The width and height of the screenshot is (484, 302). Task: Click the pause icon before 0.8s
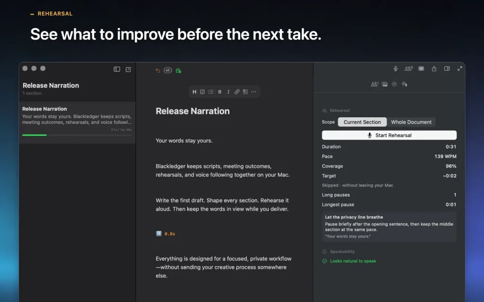click(159, 234)
